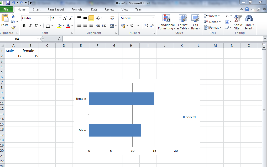Apply Accounting Number Format icon
This screenshot has height=167, width=267.
tap(123, 26)
